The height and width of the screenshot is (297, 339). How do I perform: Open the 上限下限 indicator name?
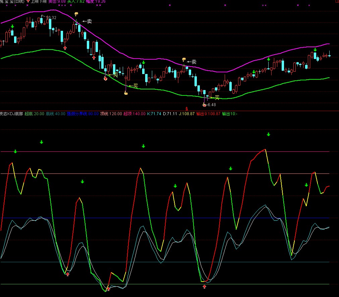click(x=39, y=1)
